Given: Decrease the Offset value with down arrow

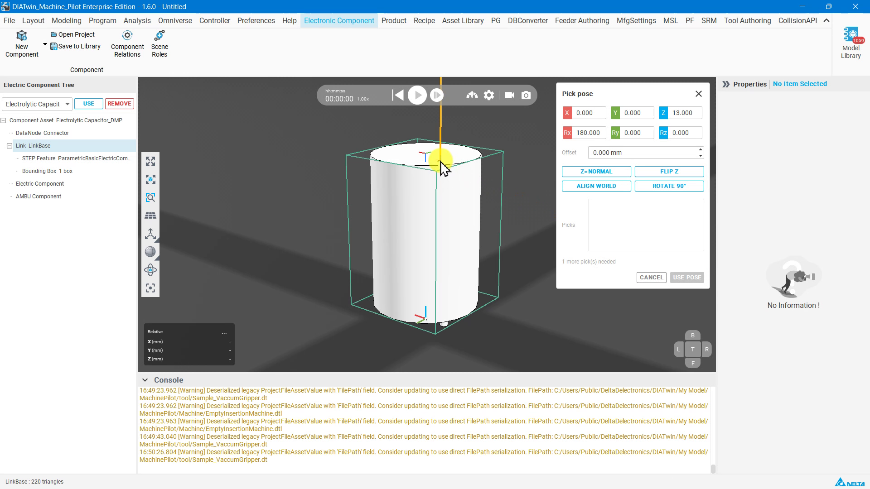Looking at the screenshot, I should [x=701, y=156].
